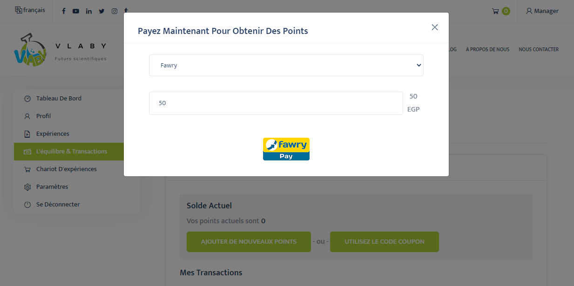Click Utilisez Le Code Coupon button
The width and height of the screenshot is (574, 286).
coord(384,242)
